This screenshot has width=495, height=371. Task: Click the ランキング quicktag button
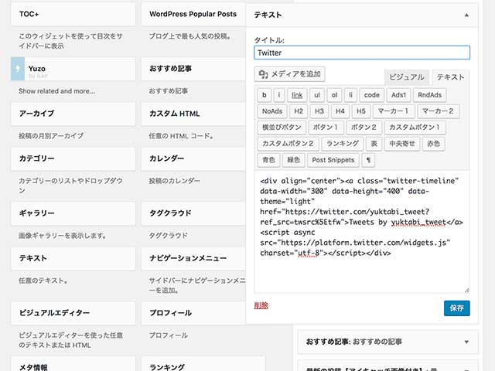pyautogui.click(x=343, y=144)
